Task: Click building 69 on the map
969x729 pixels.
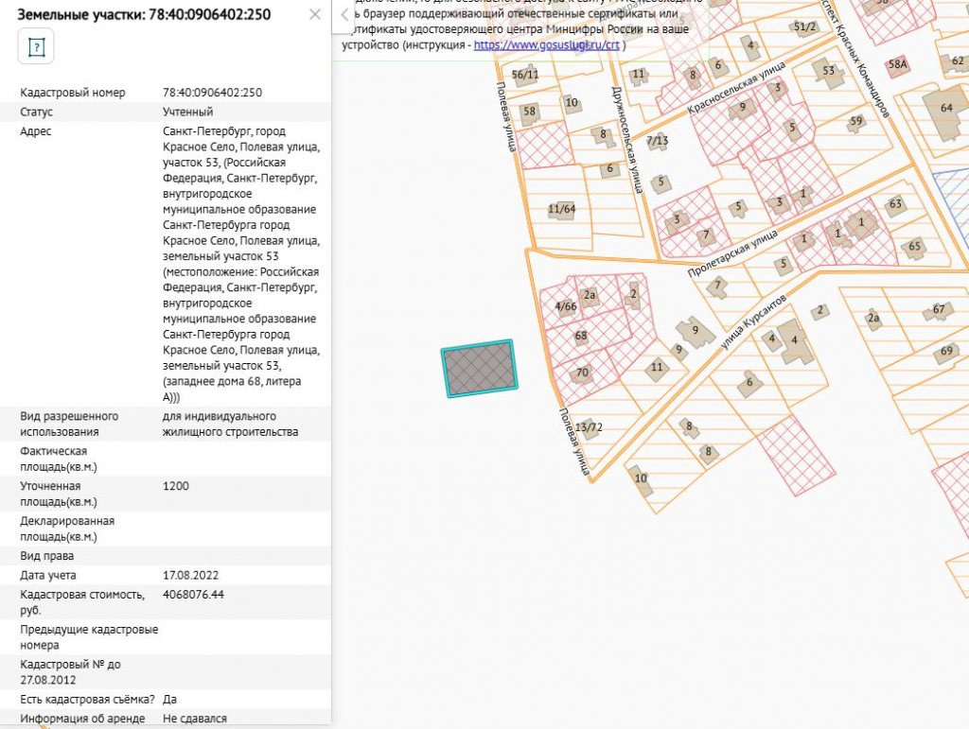Action: point(946,352)
